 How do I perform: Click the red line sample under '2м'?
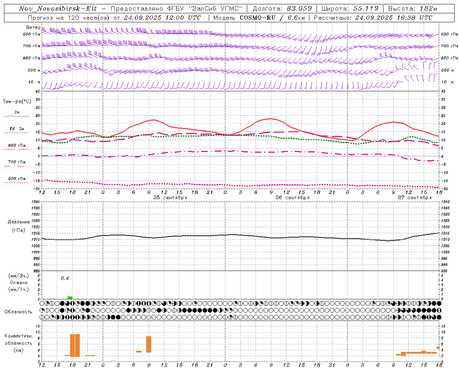click(x=17, y=116)
